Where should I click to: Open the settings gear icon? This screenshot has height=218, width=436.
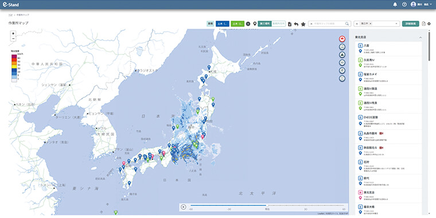429,24
